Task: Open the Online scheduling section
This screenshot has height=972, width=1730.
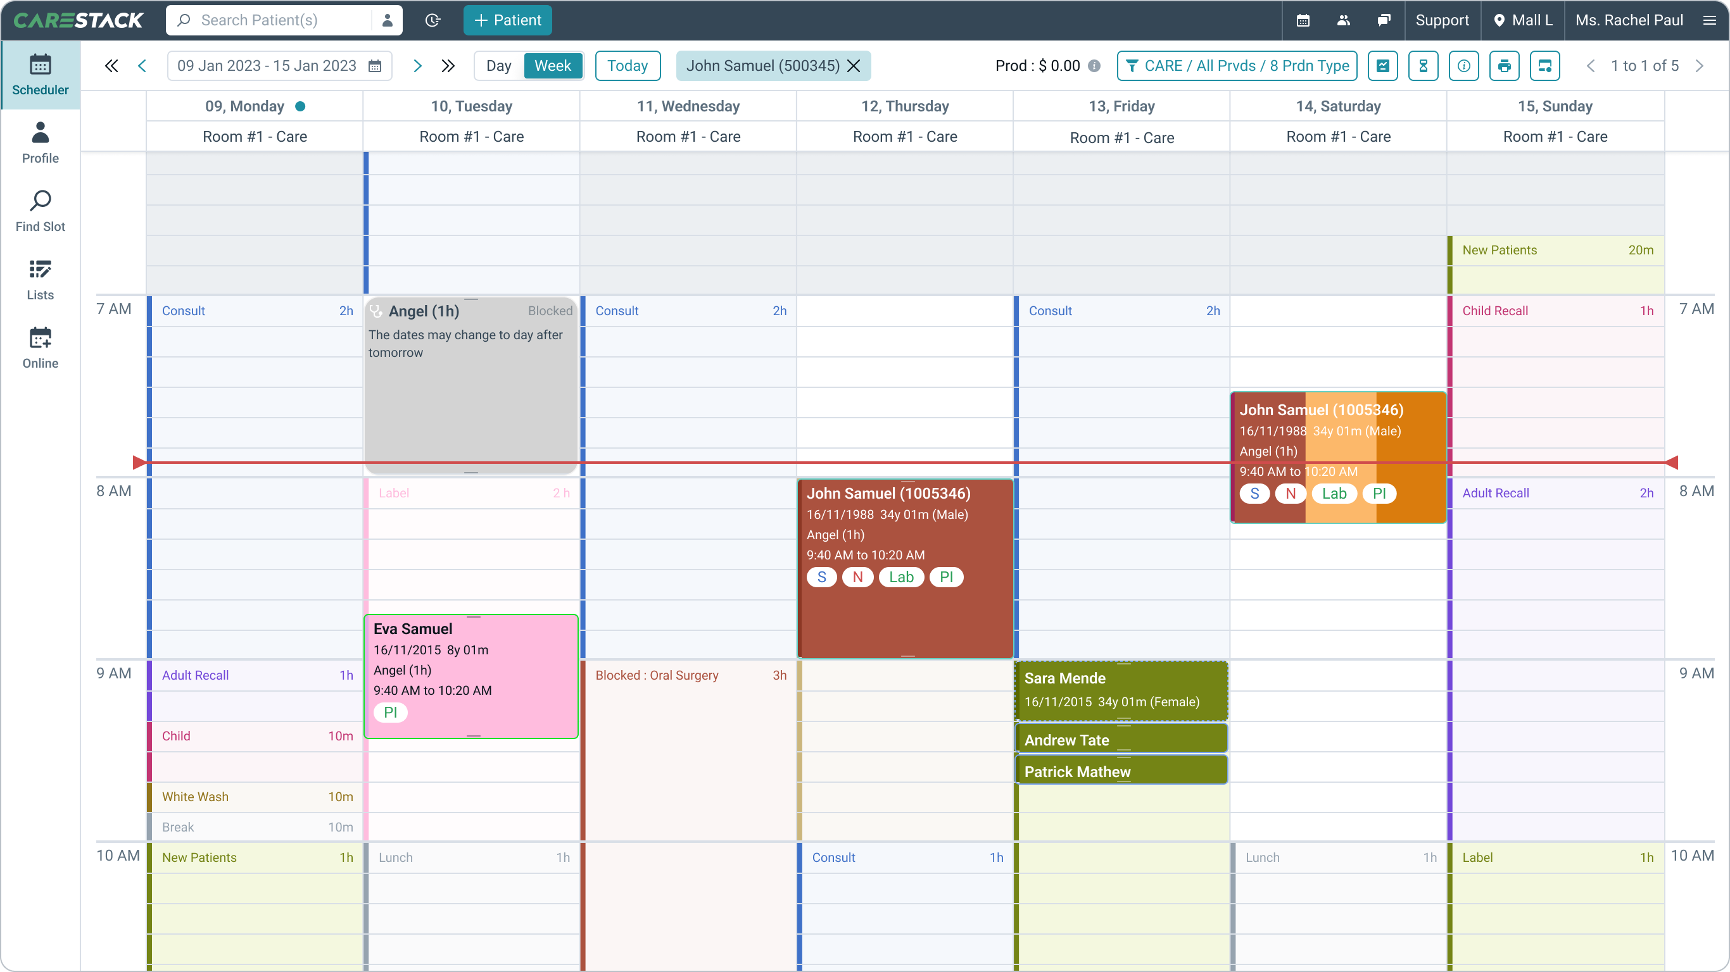Action: coord(41,347)
